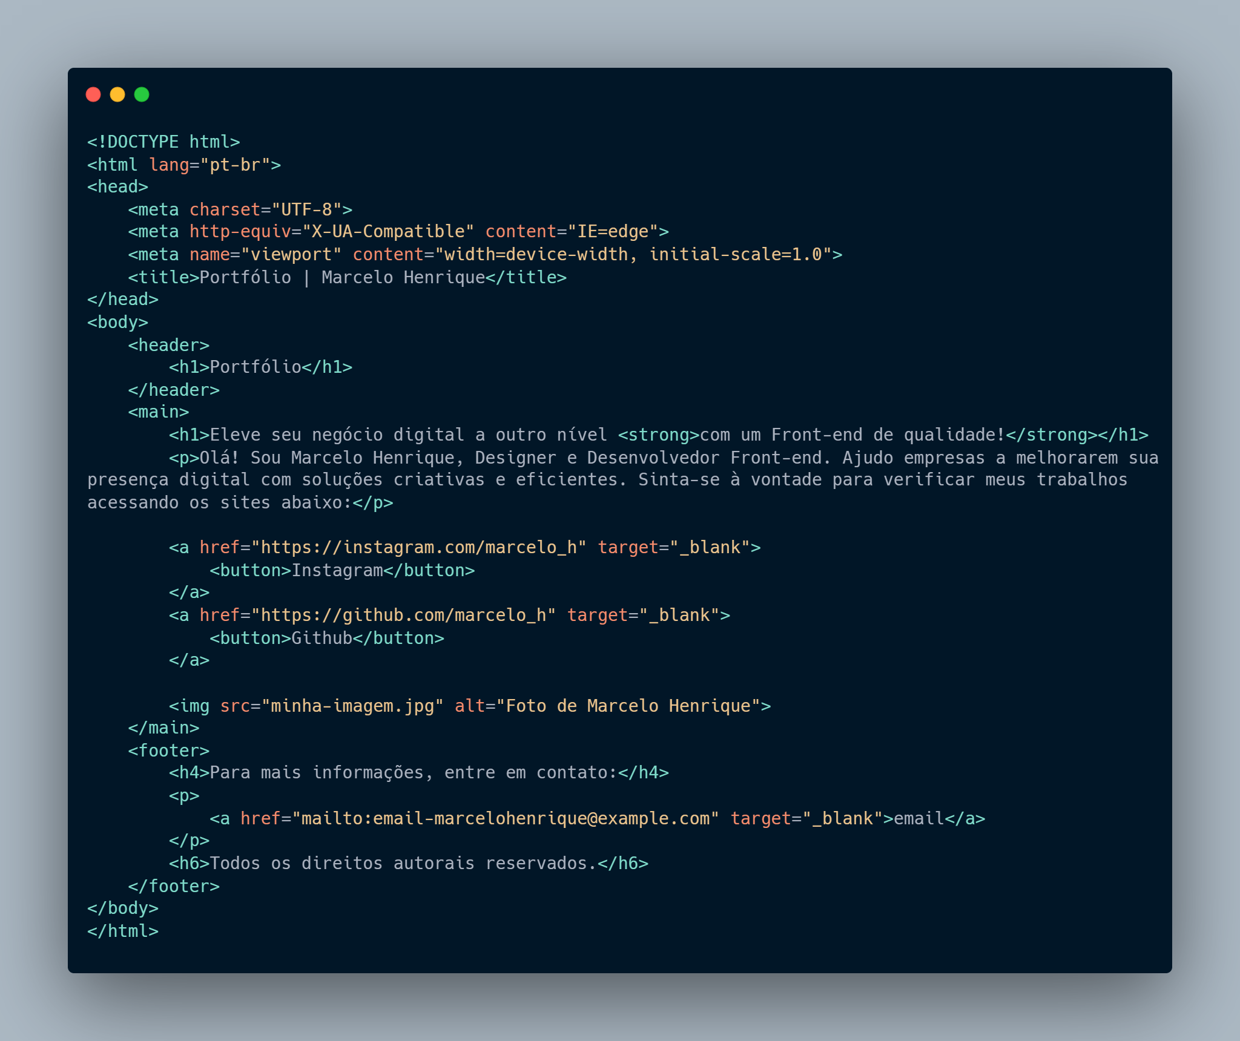Click the '<!DOCTYPE html>' line
Image resolution: width=1240 pixels, height=1041 pixels.
(163, 142)
